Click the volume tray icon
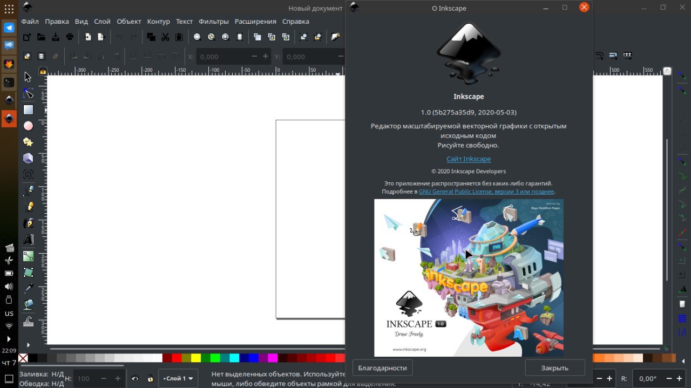This screenshot has height=388, width=691. [9, 287]
